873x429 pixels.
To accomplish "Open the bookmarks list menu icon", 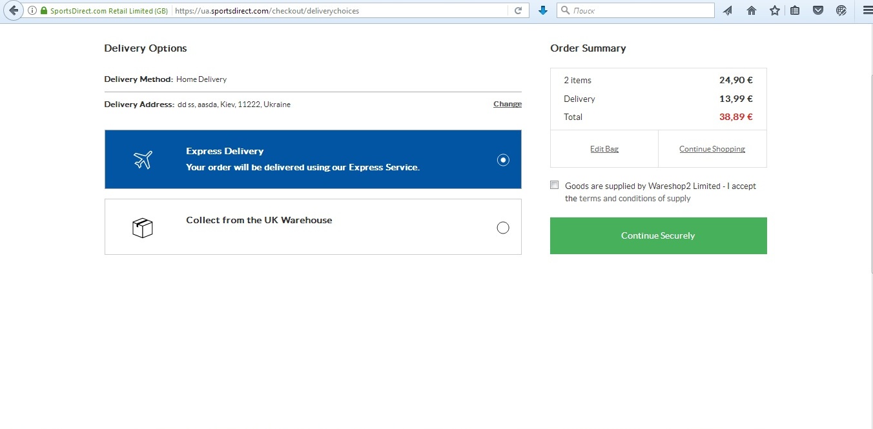I will (795, 10).
